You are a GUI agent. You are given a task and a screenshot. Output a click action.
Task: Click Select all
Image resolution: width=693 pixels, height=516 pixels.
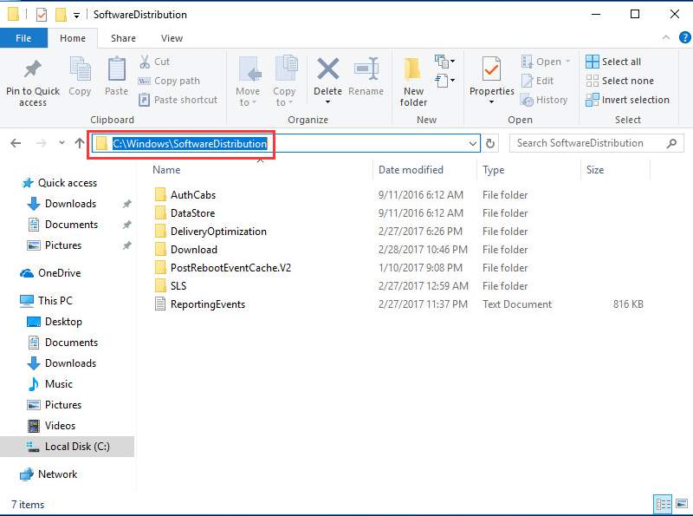pyautogui.click(x=613, y=62)
